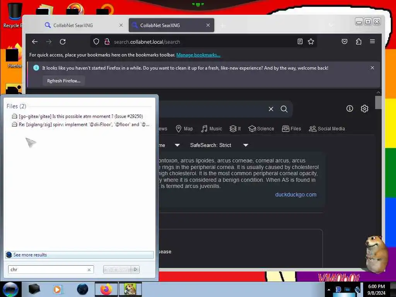Reload the page in Firefox

coord(63,42)
